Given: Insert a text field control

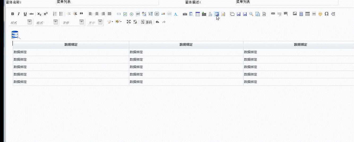Looking at the screenshot, I should (138, 14).
